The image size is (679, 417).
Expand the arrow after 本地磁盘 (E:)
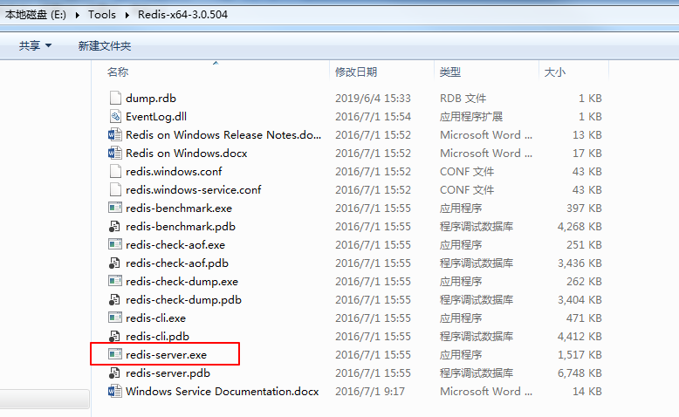78,15
